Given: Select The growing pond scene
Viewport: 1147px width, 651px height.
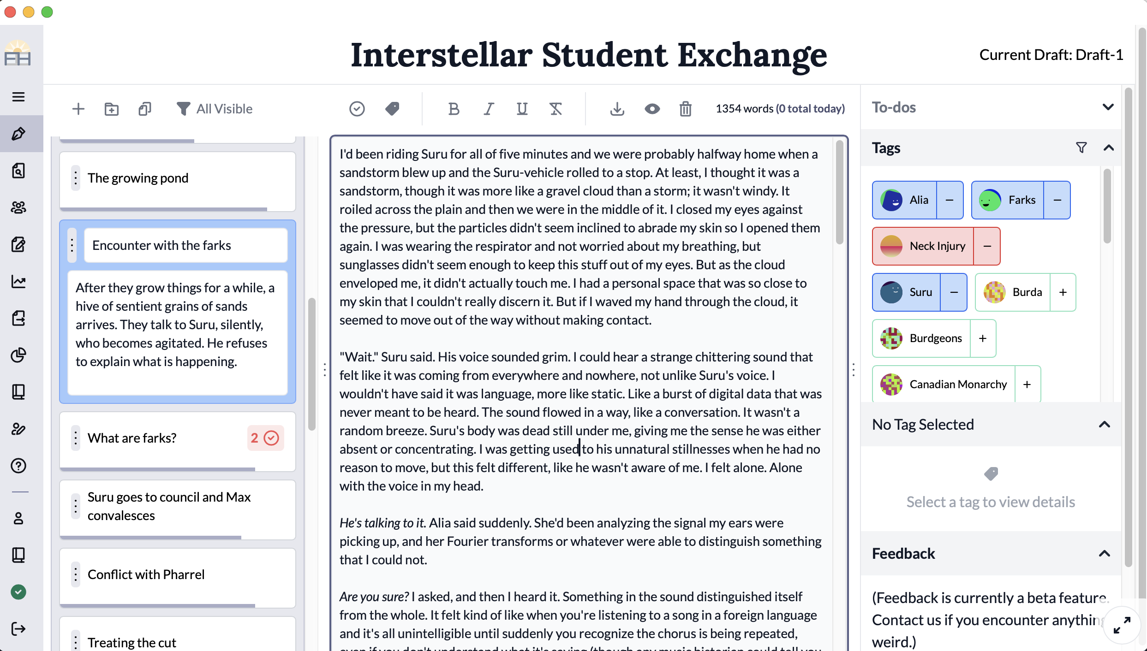Looking at the screenshot, I should click(x=177, y=181).
